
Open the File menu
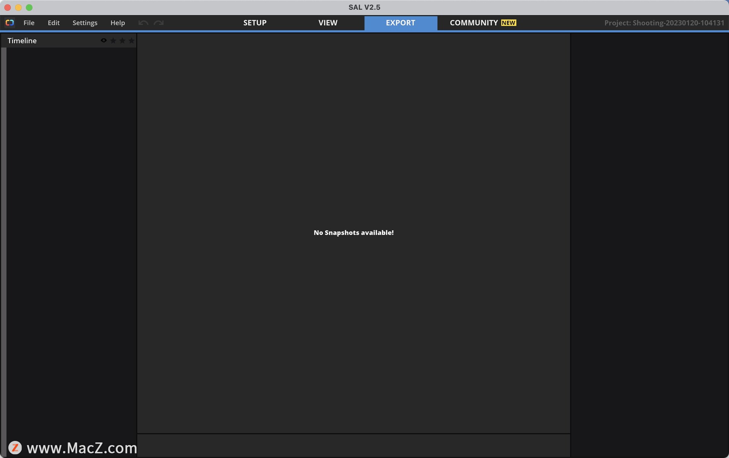(29, 23)
